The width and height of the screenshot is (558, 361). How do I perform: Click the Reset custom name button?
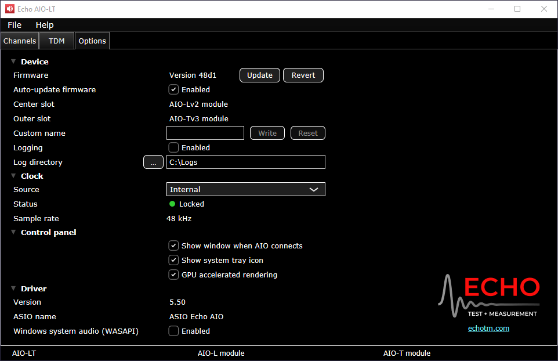coord(308,133)
